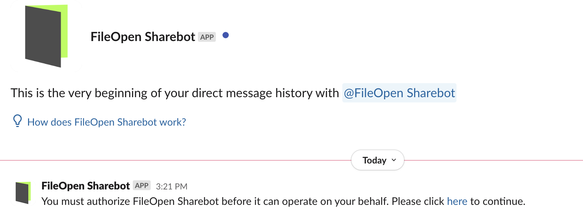Click the lightbulb icon next to help link
Viewport: 583px width, 214px height.
(17, 122)
